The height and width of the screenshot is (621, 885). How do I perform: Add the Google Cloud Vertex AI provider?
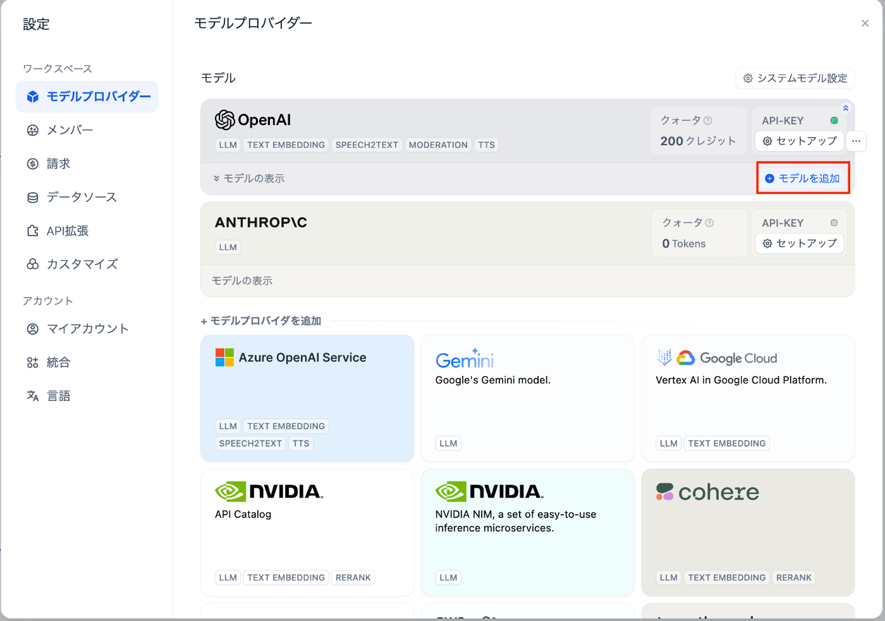pyautogui.click(x=748, y=398)
